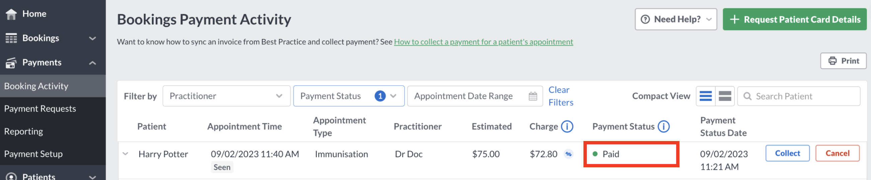
Task: Open Reporting in sidebar menu
Action: click(x=24, y=131)
